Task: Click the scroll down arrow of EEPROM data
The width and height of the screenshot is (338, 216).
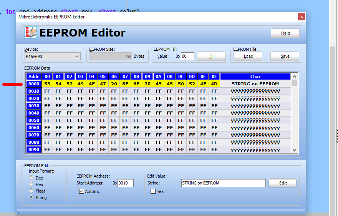Action: 295,150
